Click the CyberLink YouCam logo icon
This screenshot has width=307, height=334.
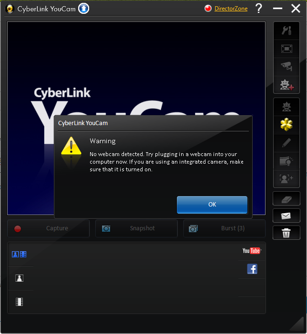(10, 9)
